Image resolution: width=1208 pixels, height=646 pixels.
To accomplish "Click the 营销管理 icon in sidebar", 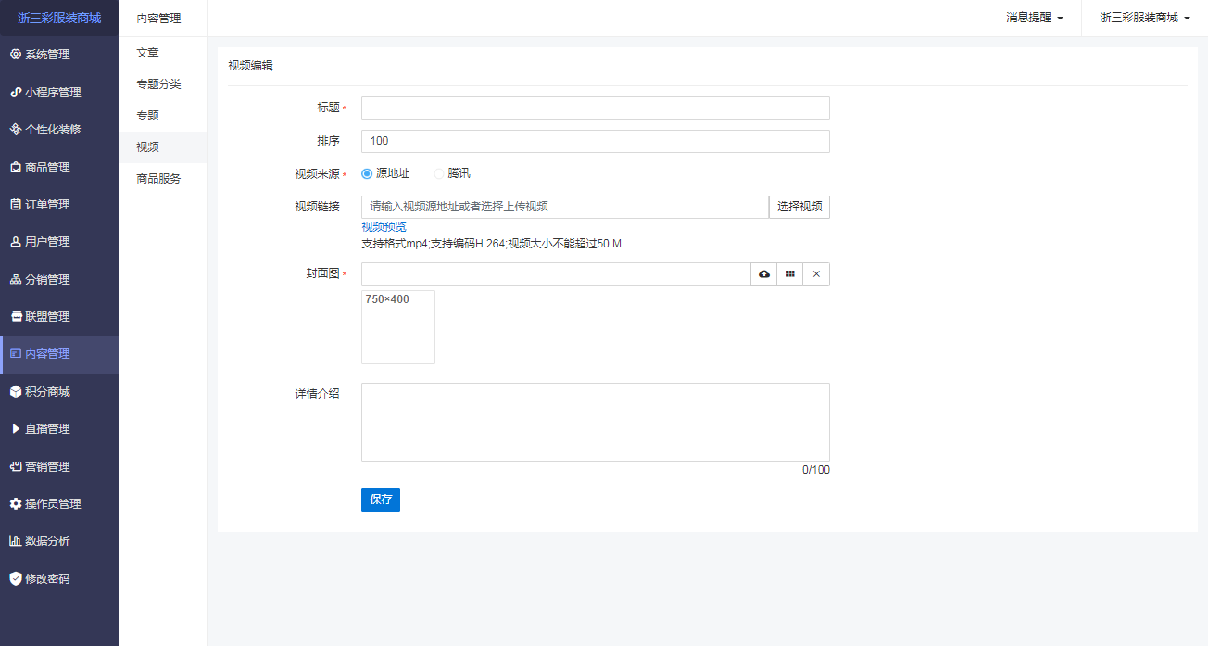I will pos(15,467).
